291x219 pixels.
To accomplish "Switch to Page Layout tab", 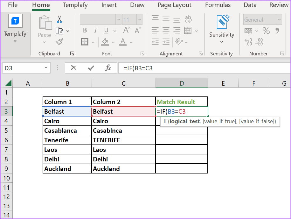I will tap(175, 5).
